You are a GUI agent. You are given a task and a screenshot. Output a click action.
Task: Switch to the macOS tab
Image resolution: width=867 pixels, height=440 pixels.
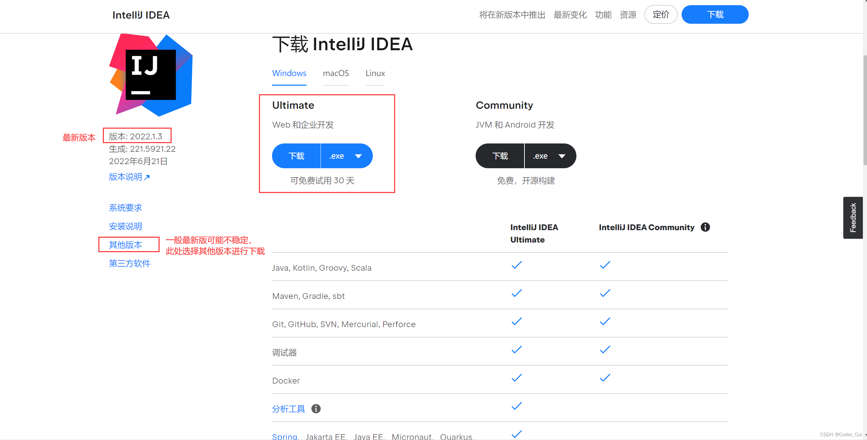pos(336,73)
